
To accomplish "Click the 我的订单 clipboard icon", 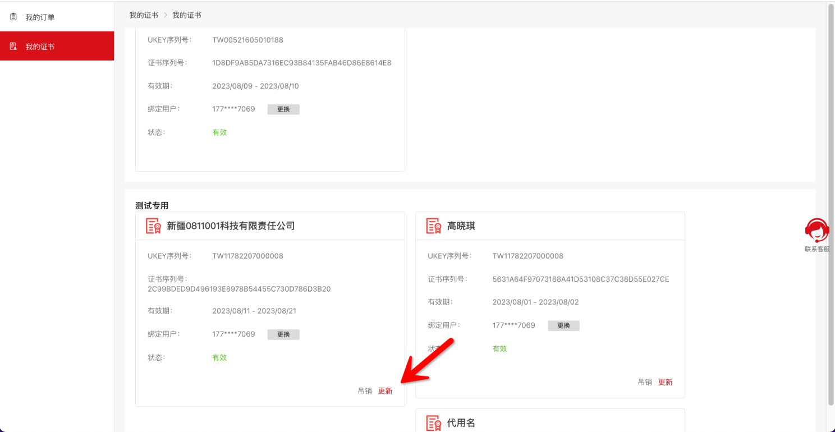I will 13,17.
